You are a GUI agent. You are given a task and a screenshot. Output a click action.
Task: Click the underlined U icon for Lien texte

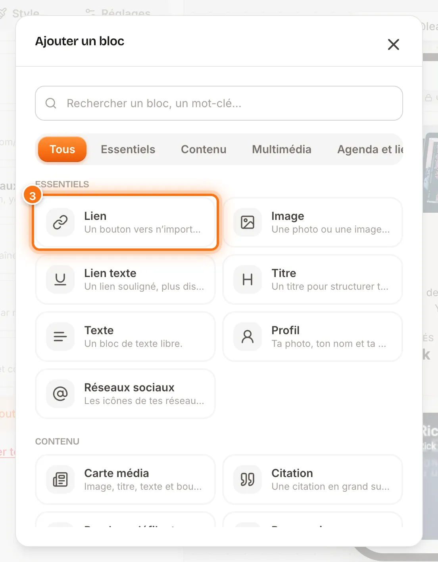(60, 279)
